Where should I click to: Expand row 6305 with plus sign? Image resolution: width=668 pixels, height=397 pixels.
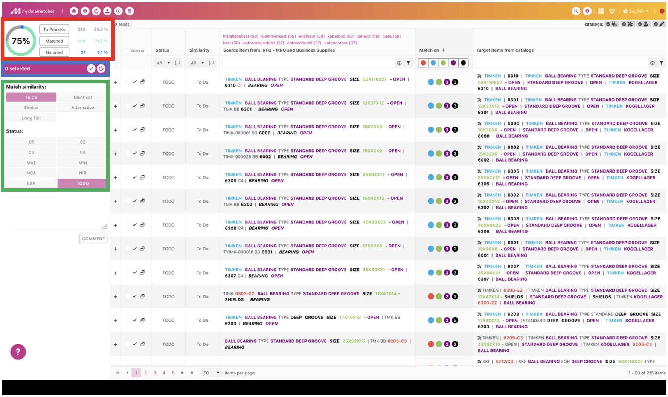pos(116,178)
